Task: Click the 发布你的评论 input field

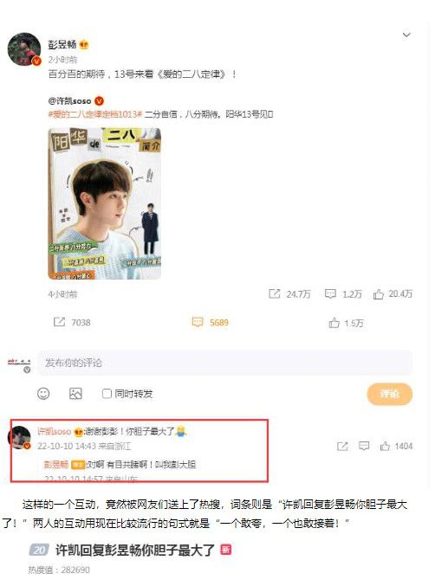Action: pyautogui.click(x=224, y=363)
